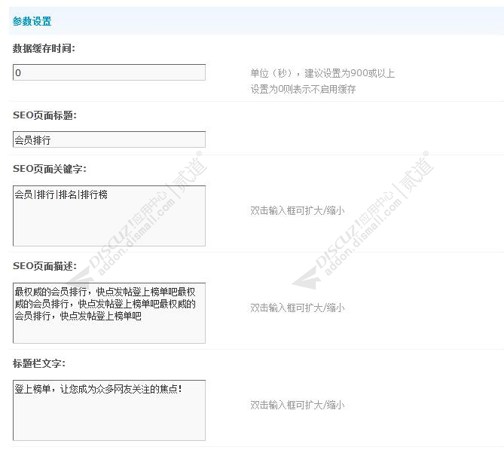Click the 双击输入框可扩大/缩小 hint beside SEO页面关键字
The height and width of the screenshot is (450, 504).
298,211
